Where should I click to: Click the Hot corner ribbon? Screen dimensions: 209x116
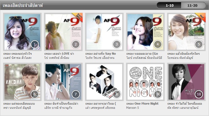202,16
